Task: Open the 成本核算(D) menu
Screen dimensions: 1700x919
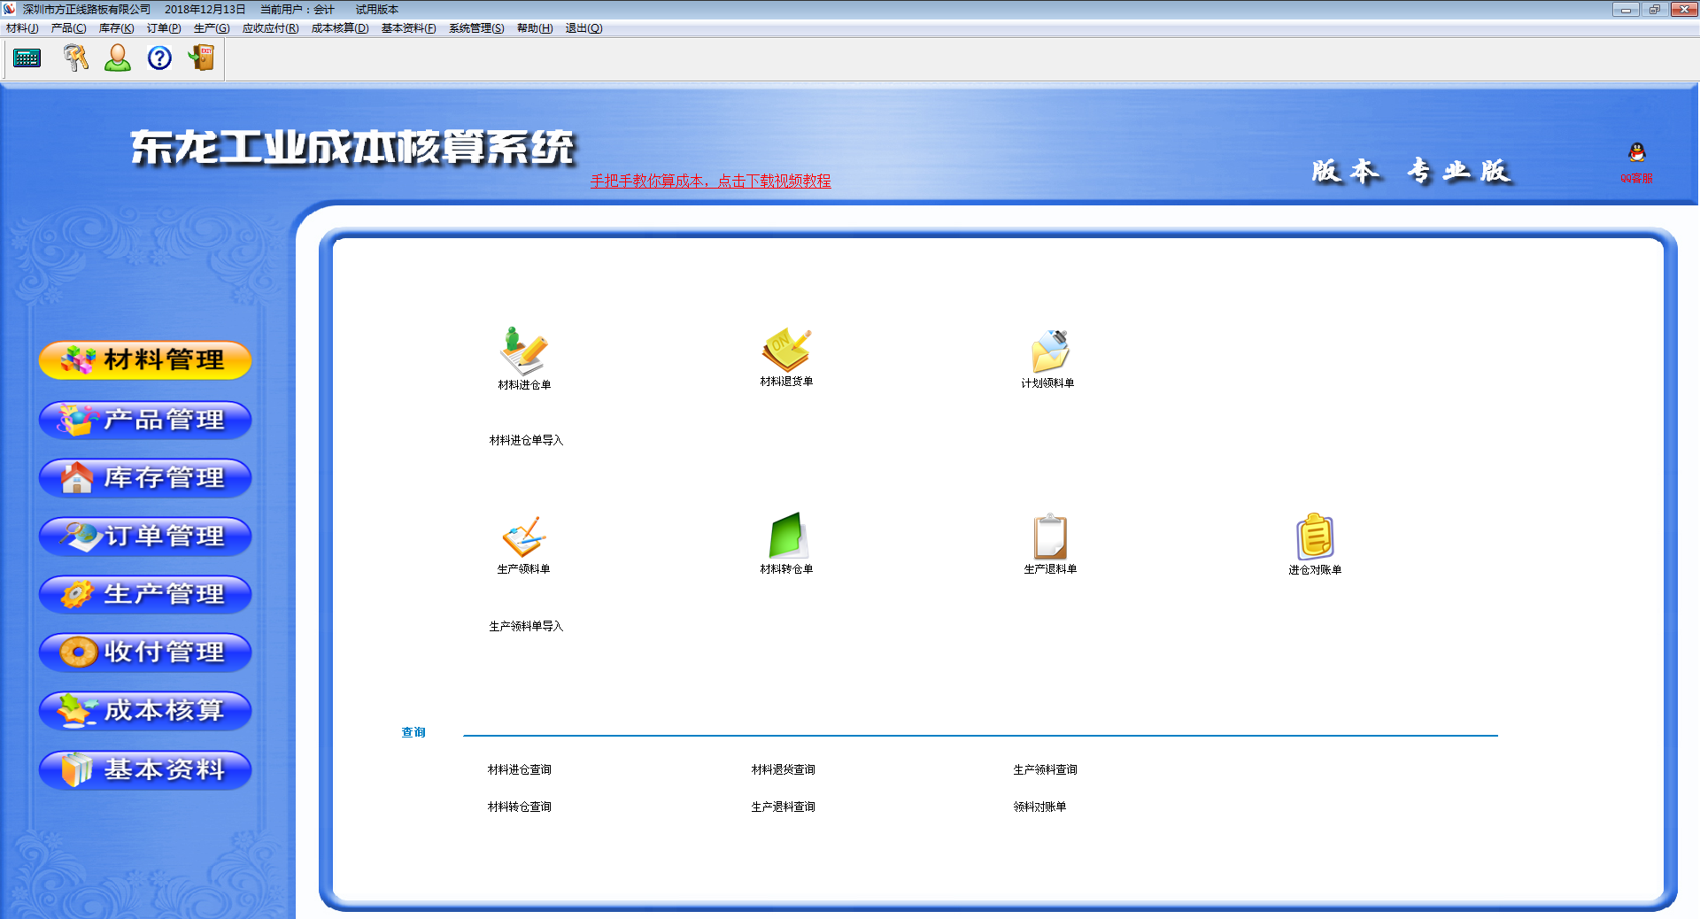Action: tap(339, 28)
